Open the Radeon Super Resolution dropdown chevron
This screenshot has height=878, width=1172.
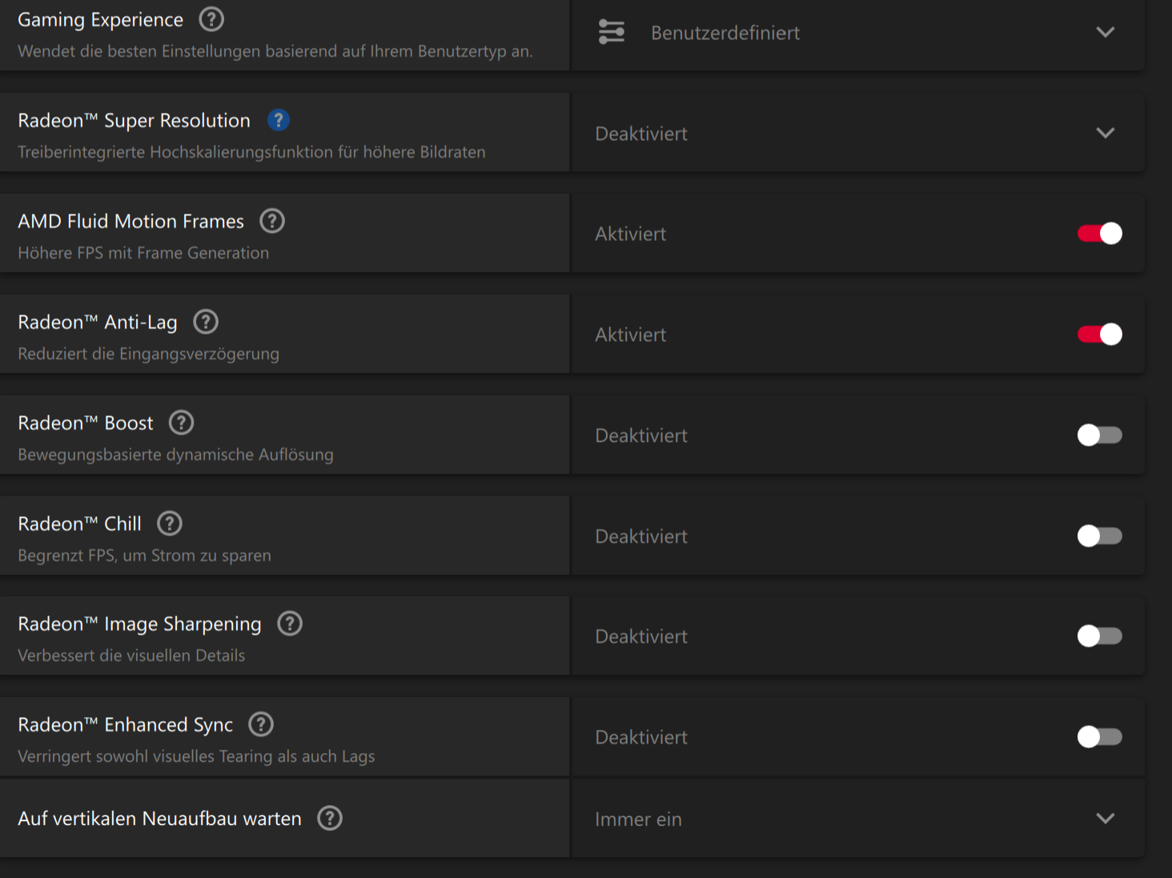pos(1105,134)
